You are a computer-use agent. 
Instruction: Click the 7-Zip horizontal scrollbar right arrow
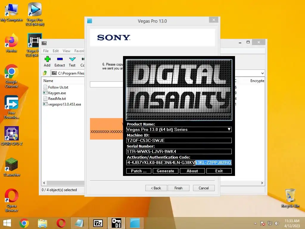(262, 183)
